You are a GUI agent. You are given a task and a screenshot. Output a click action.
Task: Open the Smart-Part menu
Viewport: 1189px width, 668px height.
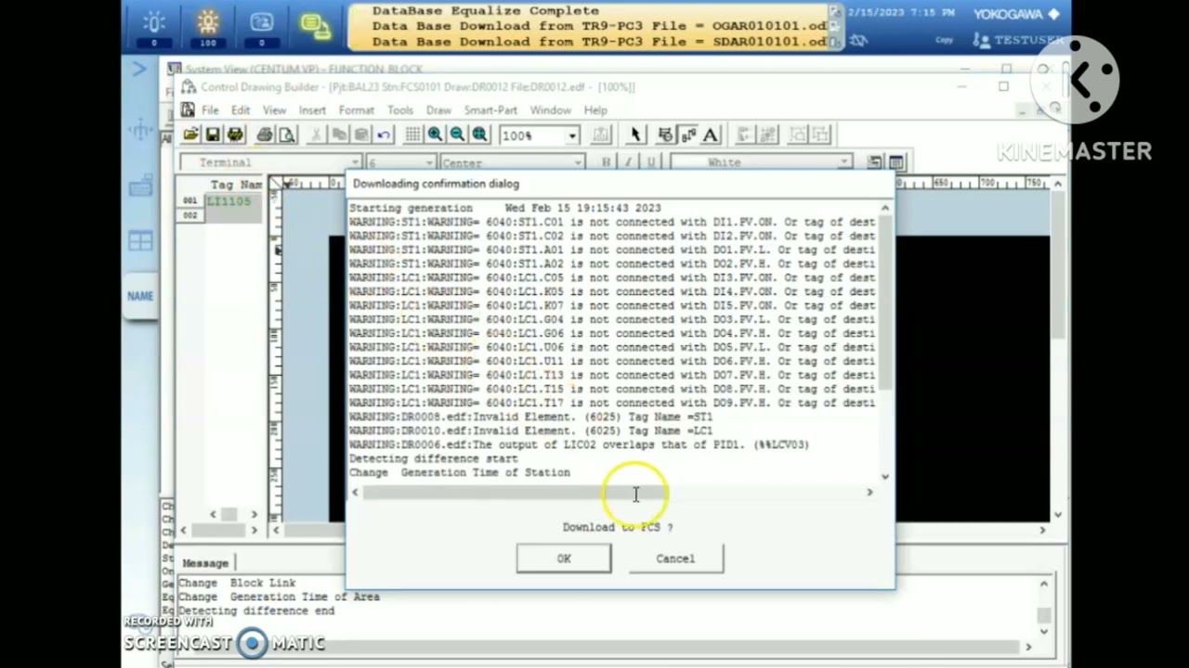pyautogui.click(x=490, y=110)
